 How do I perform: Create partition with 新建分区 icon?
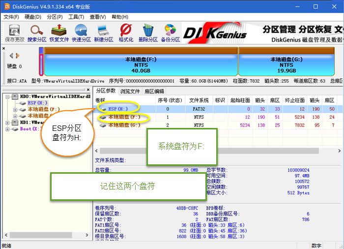pyautogui.click(x=104, y=33)
